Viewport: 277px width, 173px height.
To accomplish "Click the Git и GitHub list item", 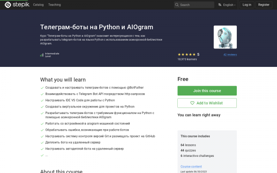I will [x=100, y=136].
